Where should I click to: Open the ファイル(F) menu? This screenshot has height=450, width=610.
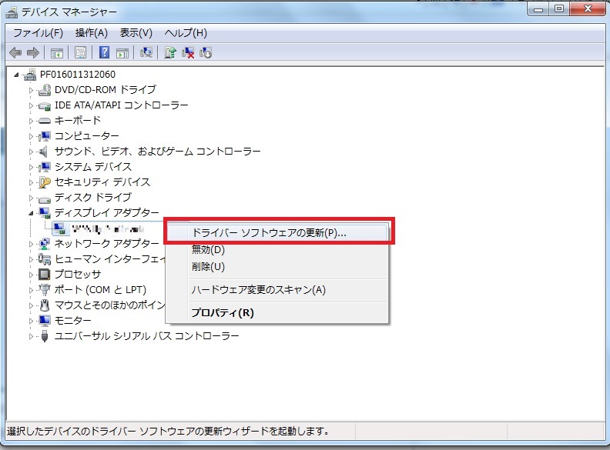(x=38, y=33)
